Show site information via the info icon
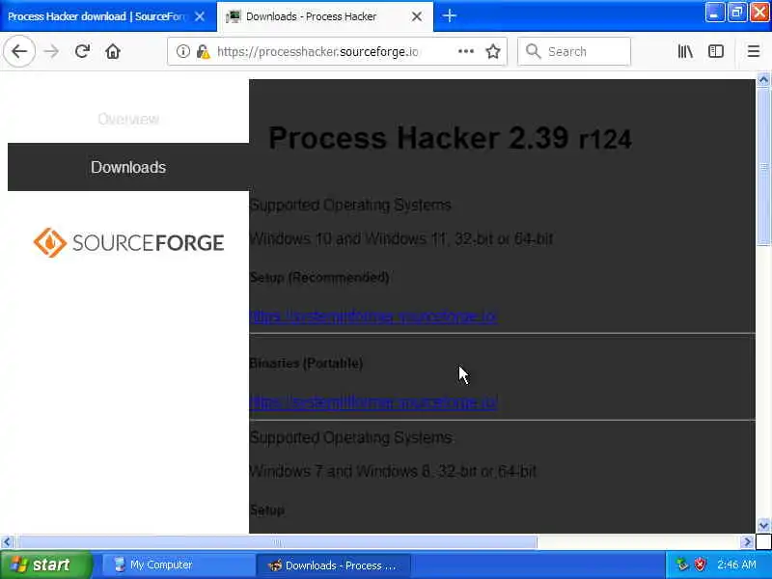 pos(183,51)
